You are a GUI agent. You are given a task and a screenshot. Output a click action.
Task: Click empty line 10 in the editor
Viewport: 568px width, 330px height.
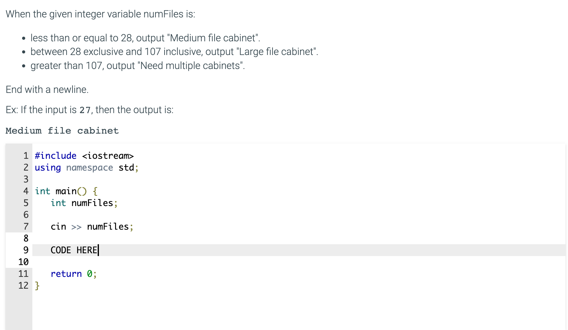(299, 262)
